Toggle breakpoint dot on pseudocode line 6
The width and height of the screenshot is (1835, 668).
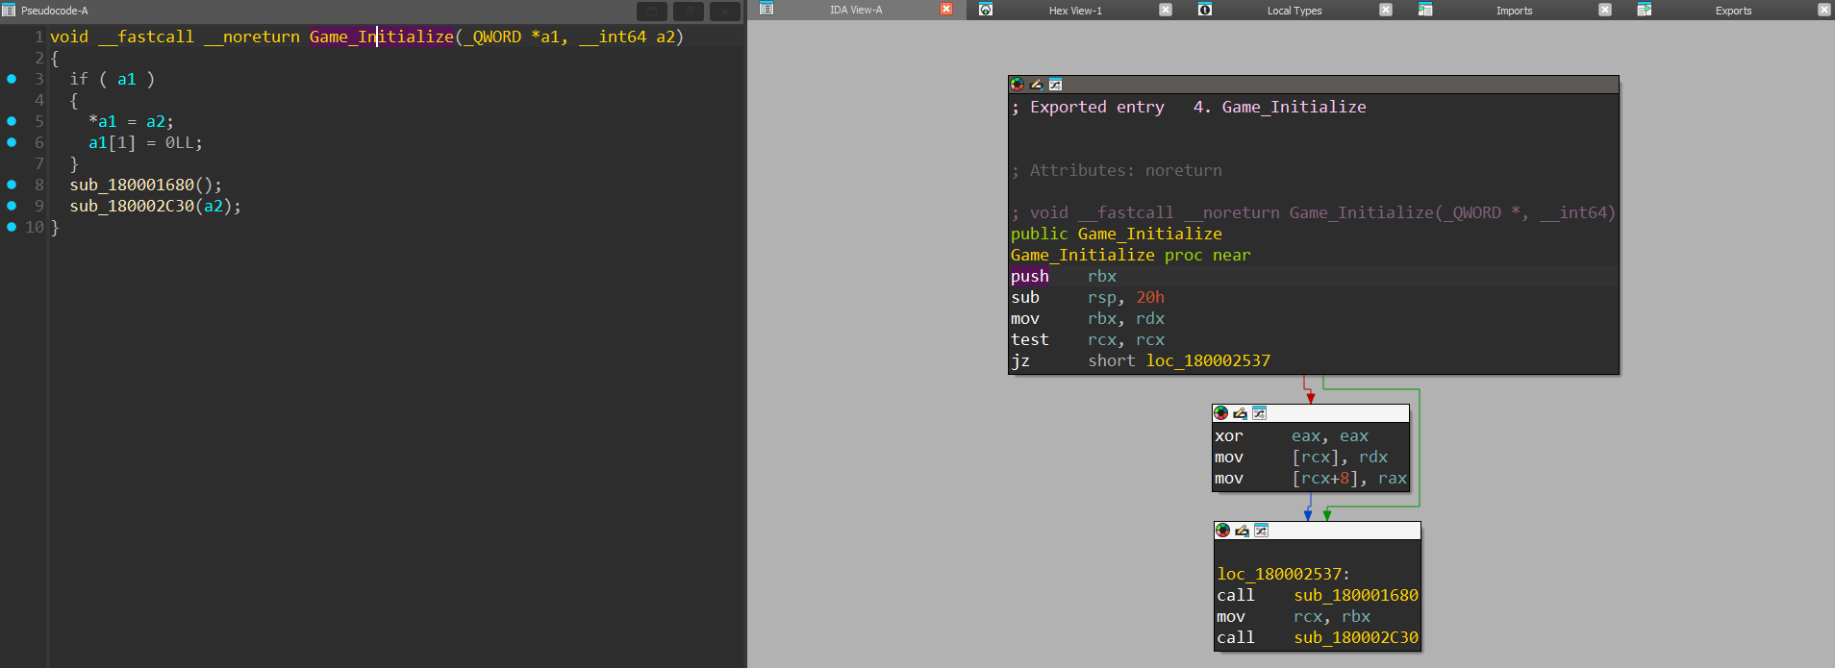pos(12,142)
